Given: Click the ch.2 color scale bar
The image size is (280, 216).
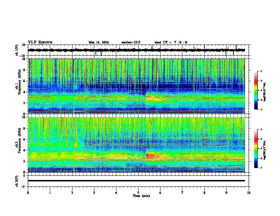Looking at the screenshot, I should 256,149.
